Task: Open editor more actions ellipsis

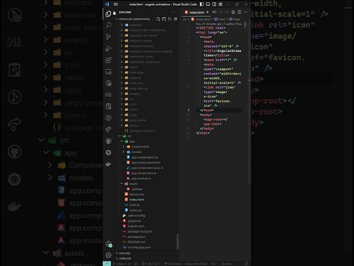Action: pos(246,12)
